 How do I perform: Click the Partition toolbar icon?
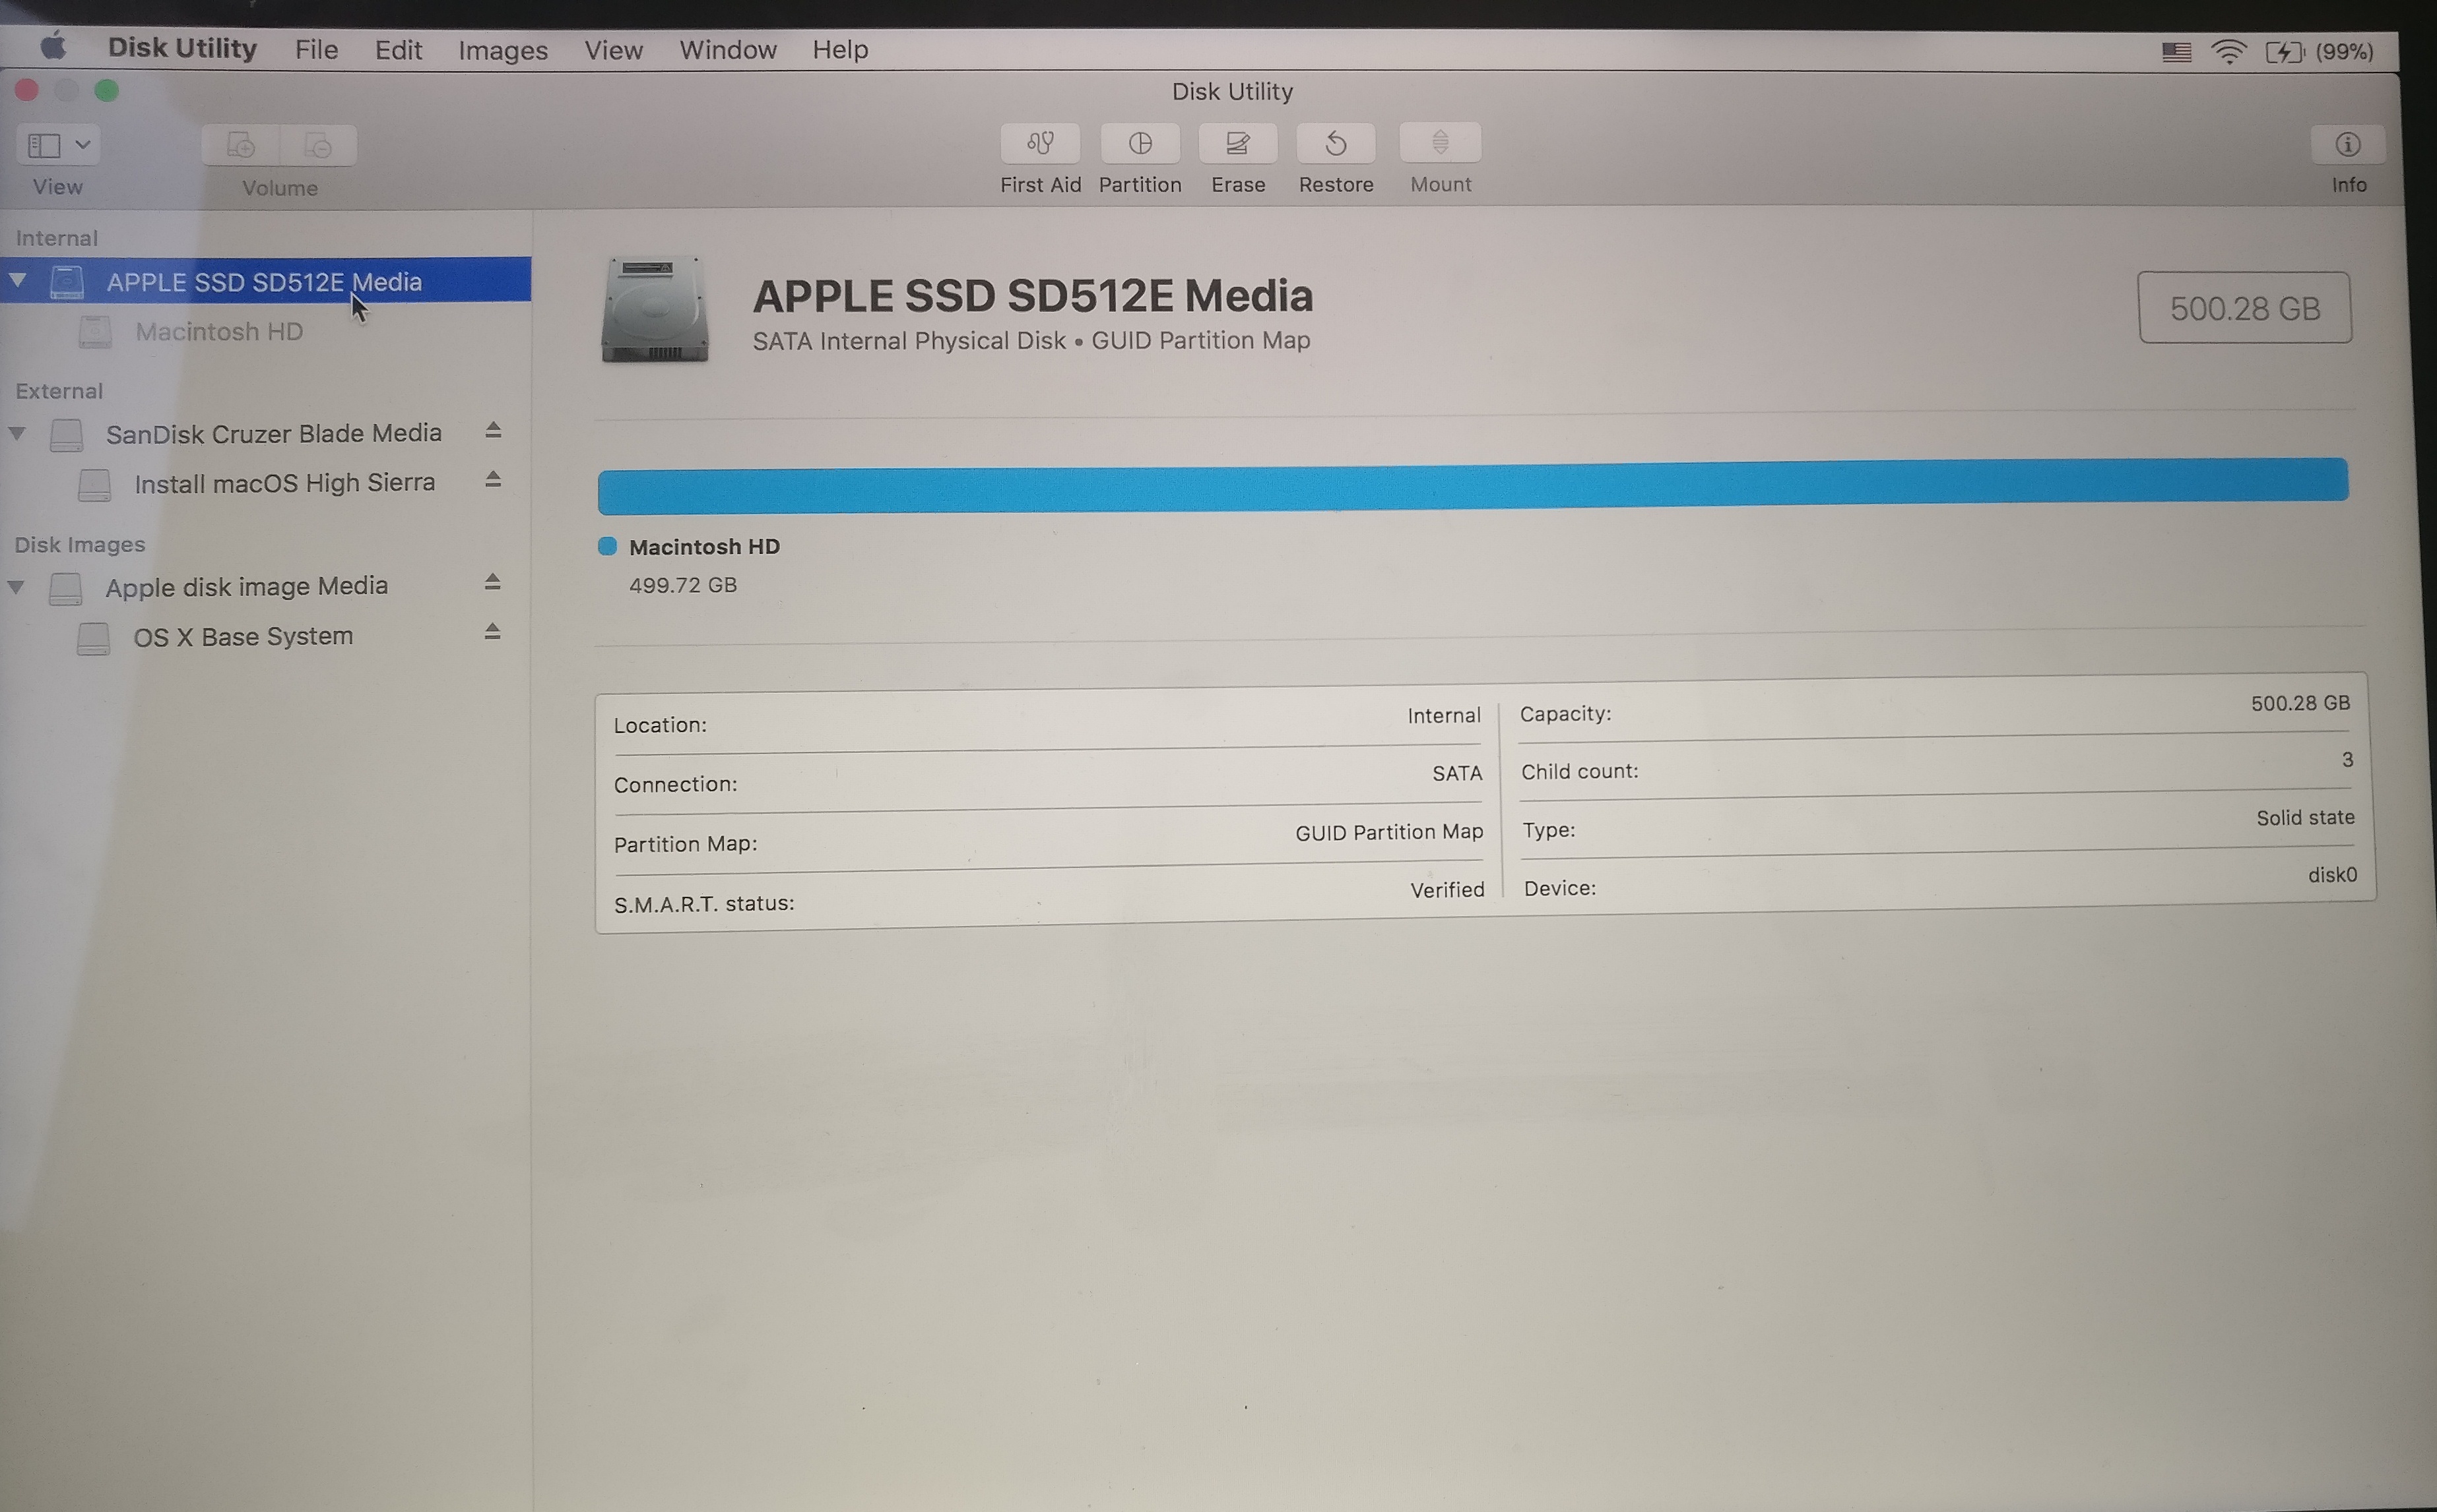[1140, 143]
